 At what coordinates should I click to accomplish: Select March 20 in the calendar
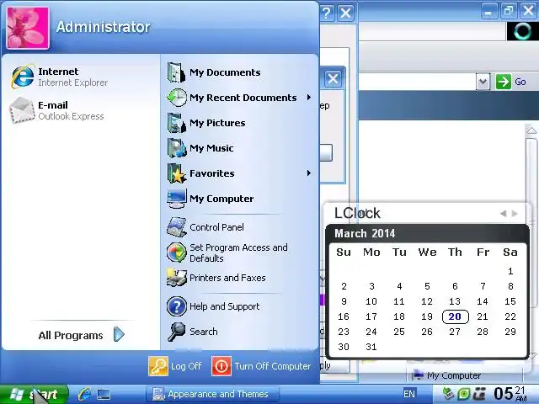[455, 316]
